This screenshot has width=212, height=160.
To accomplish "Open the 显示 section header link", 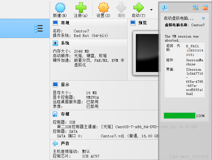I will tap(65, 85).
